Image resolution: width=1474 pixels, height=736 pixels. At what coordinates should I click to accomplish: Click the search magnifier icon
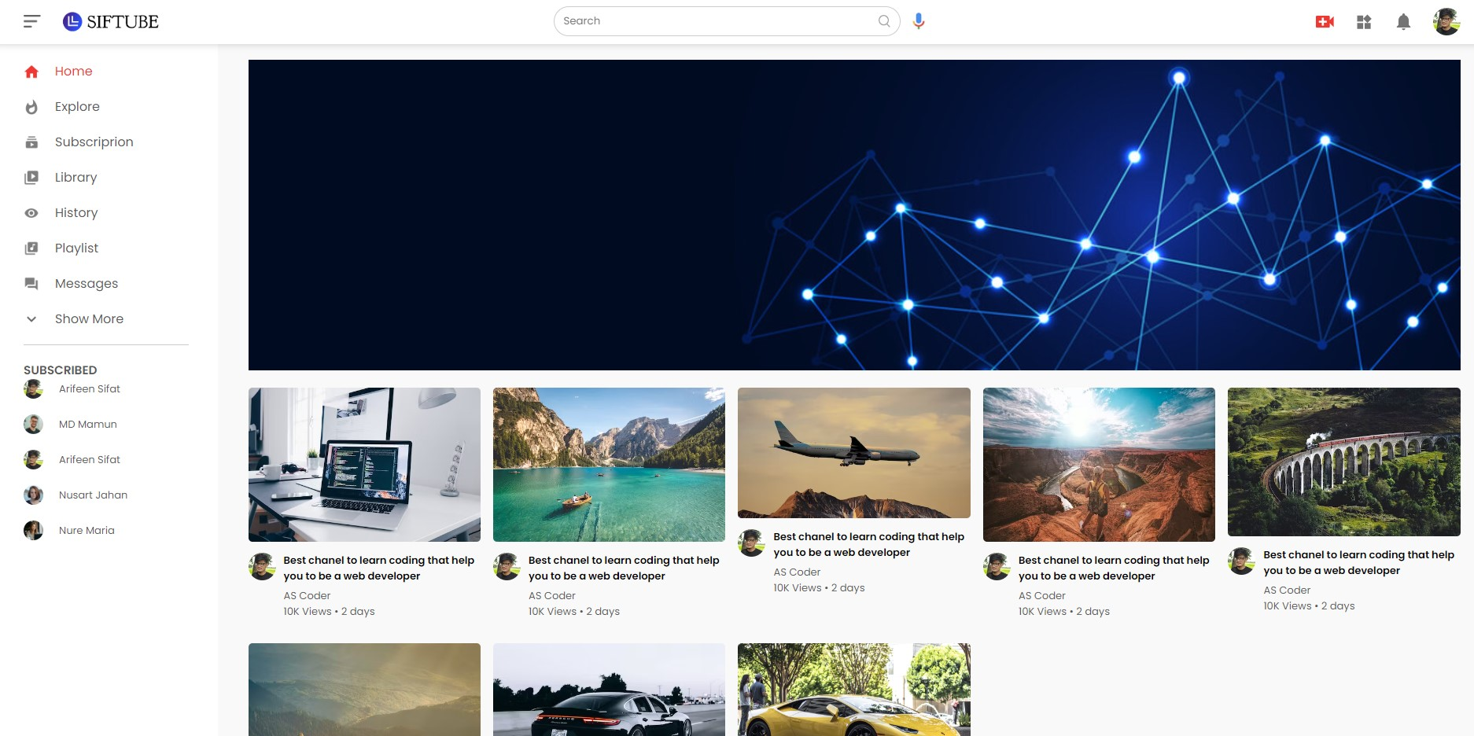(x=884, y=21)
